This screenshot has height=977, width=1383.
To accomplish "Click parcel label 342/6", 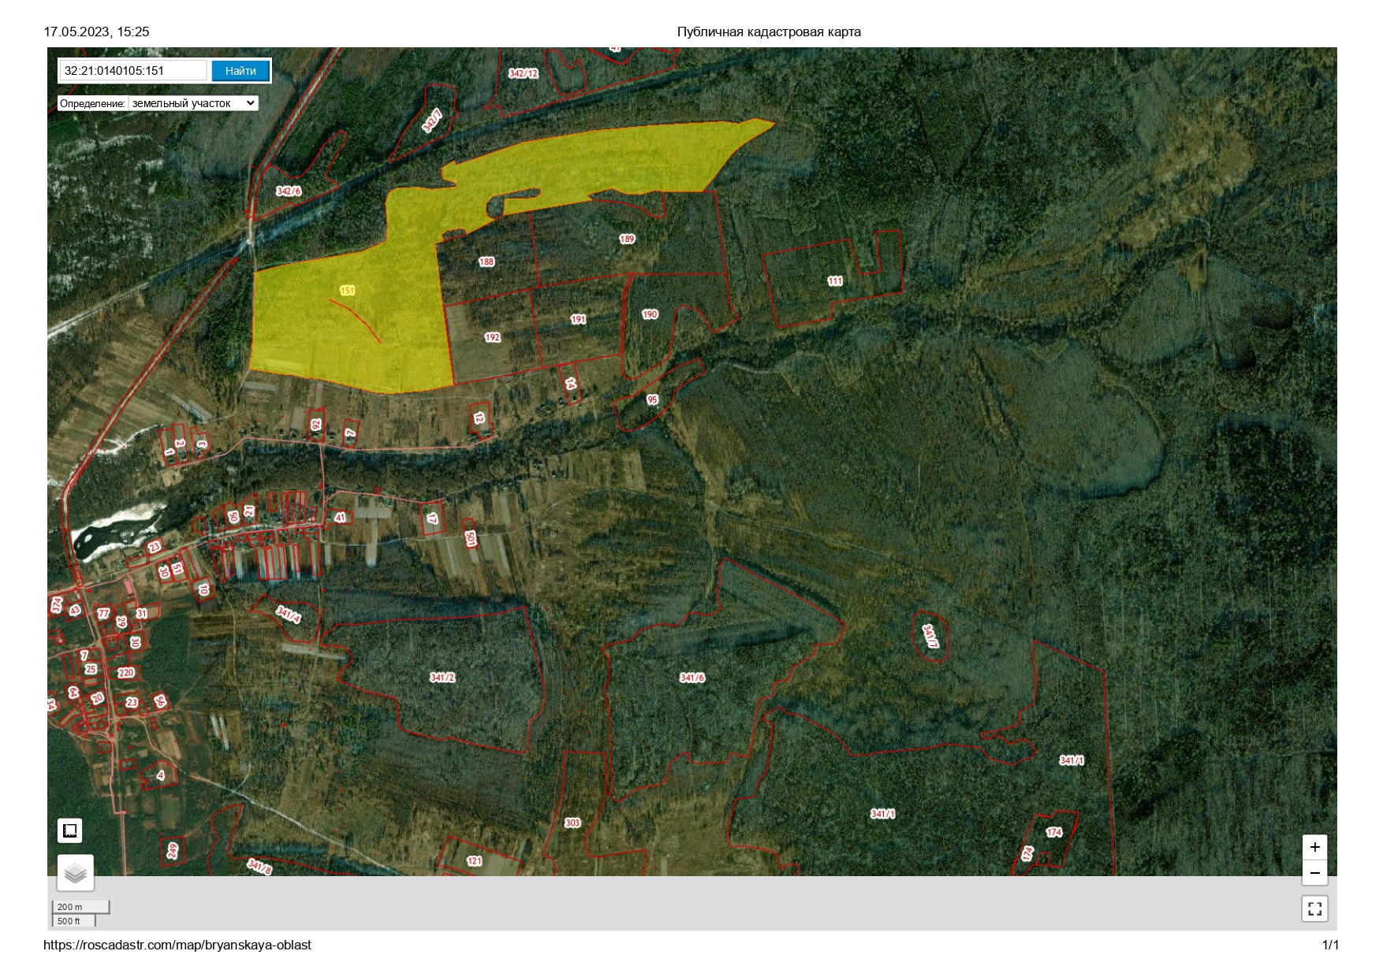I will coord(289,191).
